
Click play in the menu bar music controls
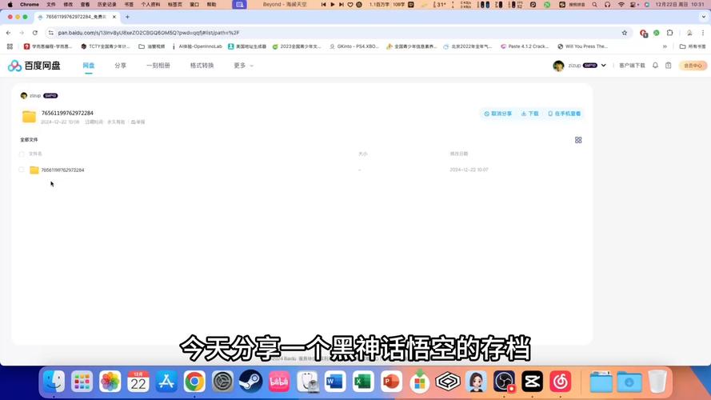point(333,5)
